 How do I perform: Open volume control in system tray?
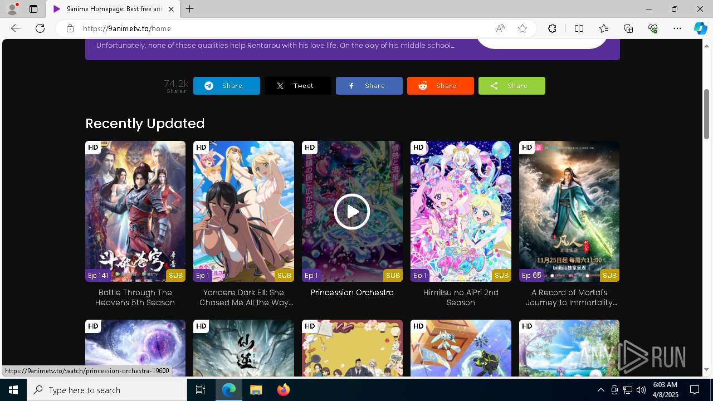[x=641, y=390]
